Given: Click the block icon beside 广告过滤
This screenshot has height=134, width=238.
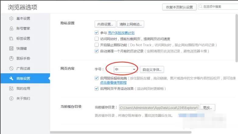Looking at the screenshot, I should pyautogui.click(x=11, y=68).
